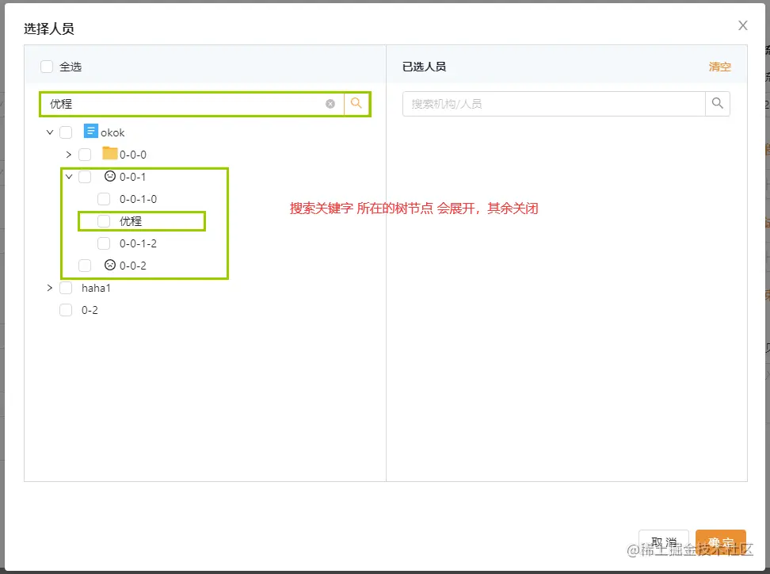
Task: Click the 选择人员 dialog title
Action: [48, 29]
